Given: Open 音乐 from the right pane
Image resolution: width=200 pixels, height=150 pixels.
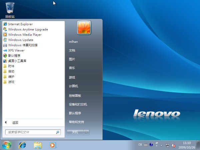Looking at the screenshot, I should pyautogui.click(x=72, y=68).
